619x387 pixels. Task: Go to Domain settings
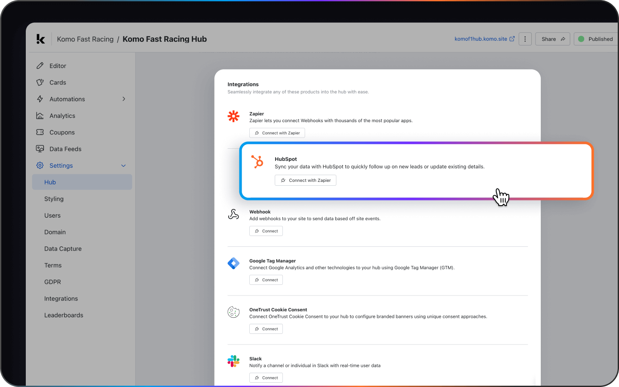[55, 232]
